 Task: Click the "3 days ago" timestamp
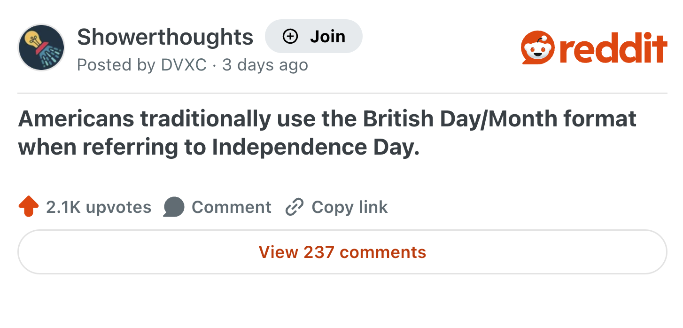265,65
